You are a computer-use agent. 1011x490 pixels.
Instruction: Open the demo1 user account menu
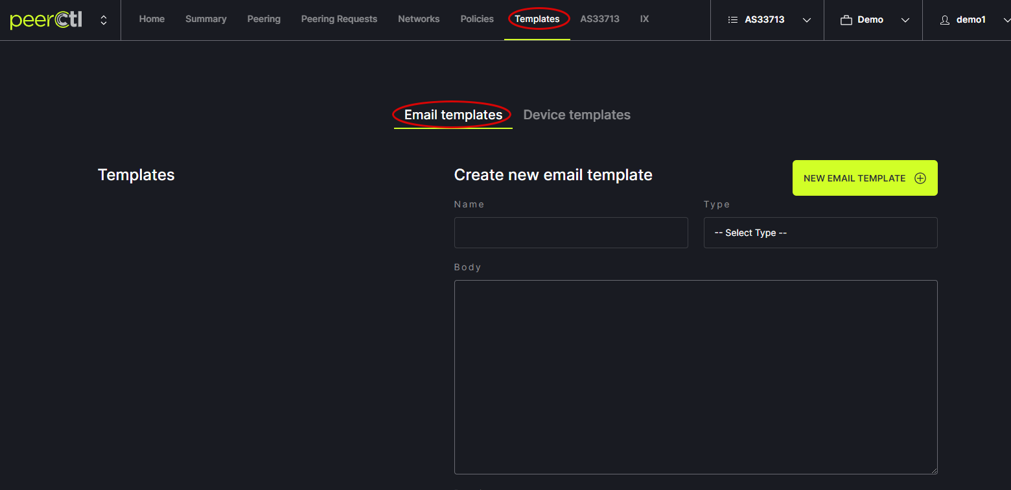pyautogui.click(x=971, y=20)
